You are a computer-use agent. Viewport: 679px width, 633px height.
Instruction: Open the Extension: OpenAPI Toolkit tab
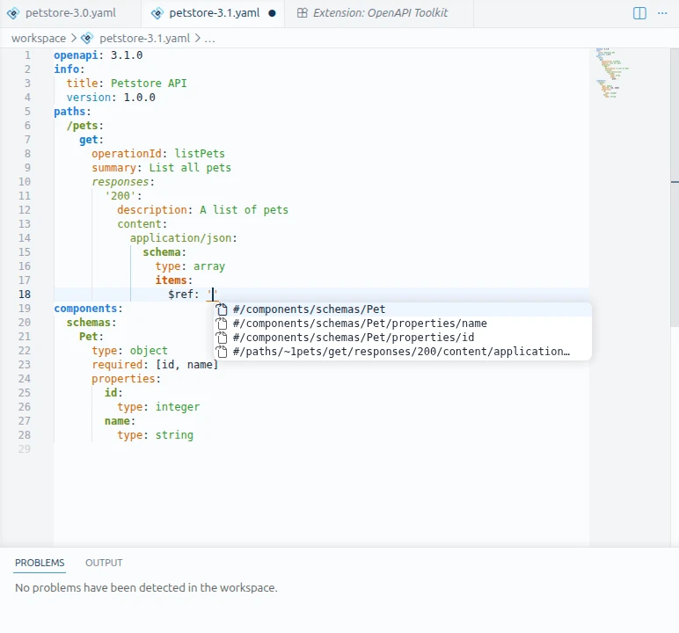379,13
